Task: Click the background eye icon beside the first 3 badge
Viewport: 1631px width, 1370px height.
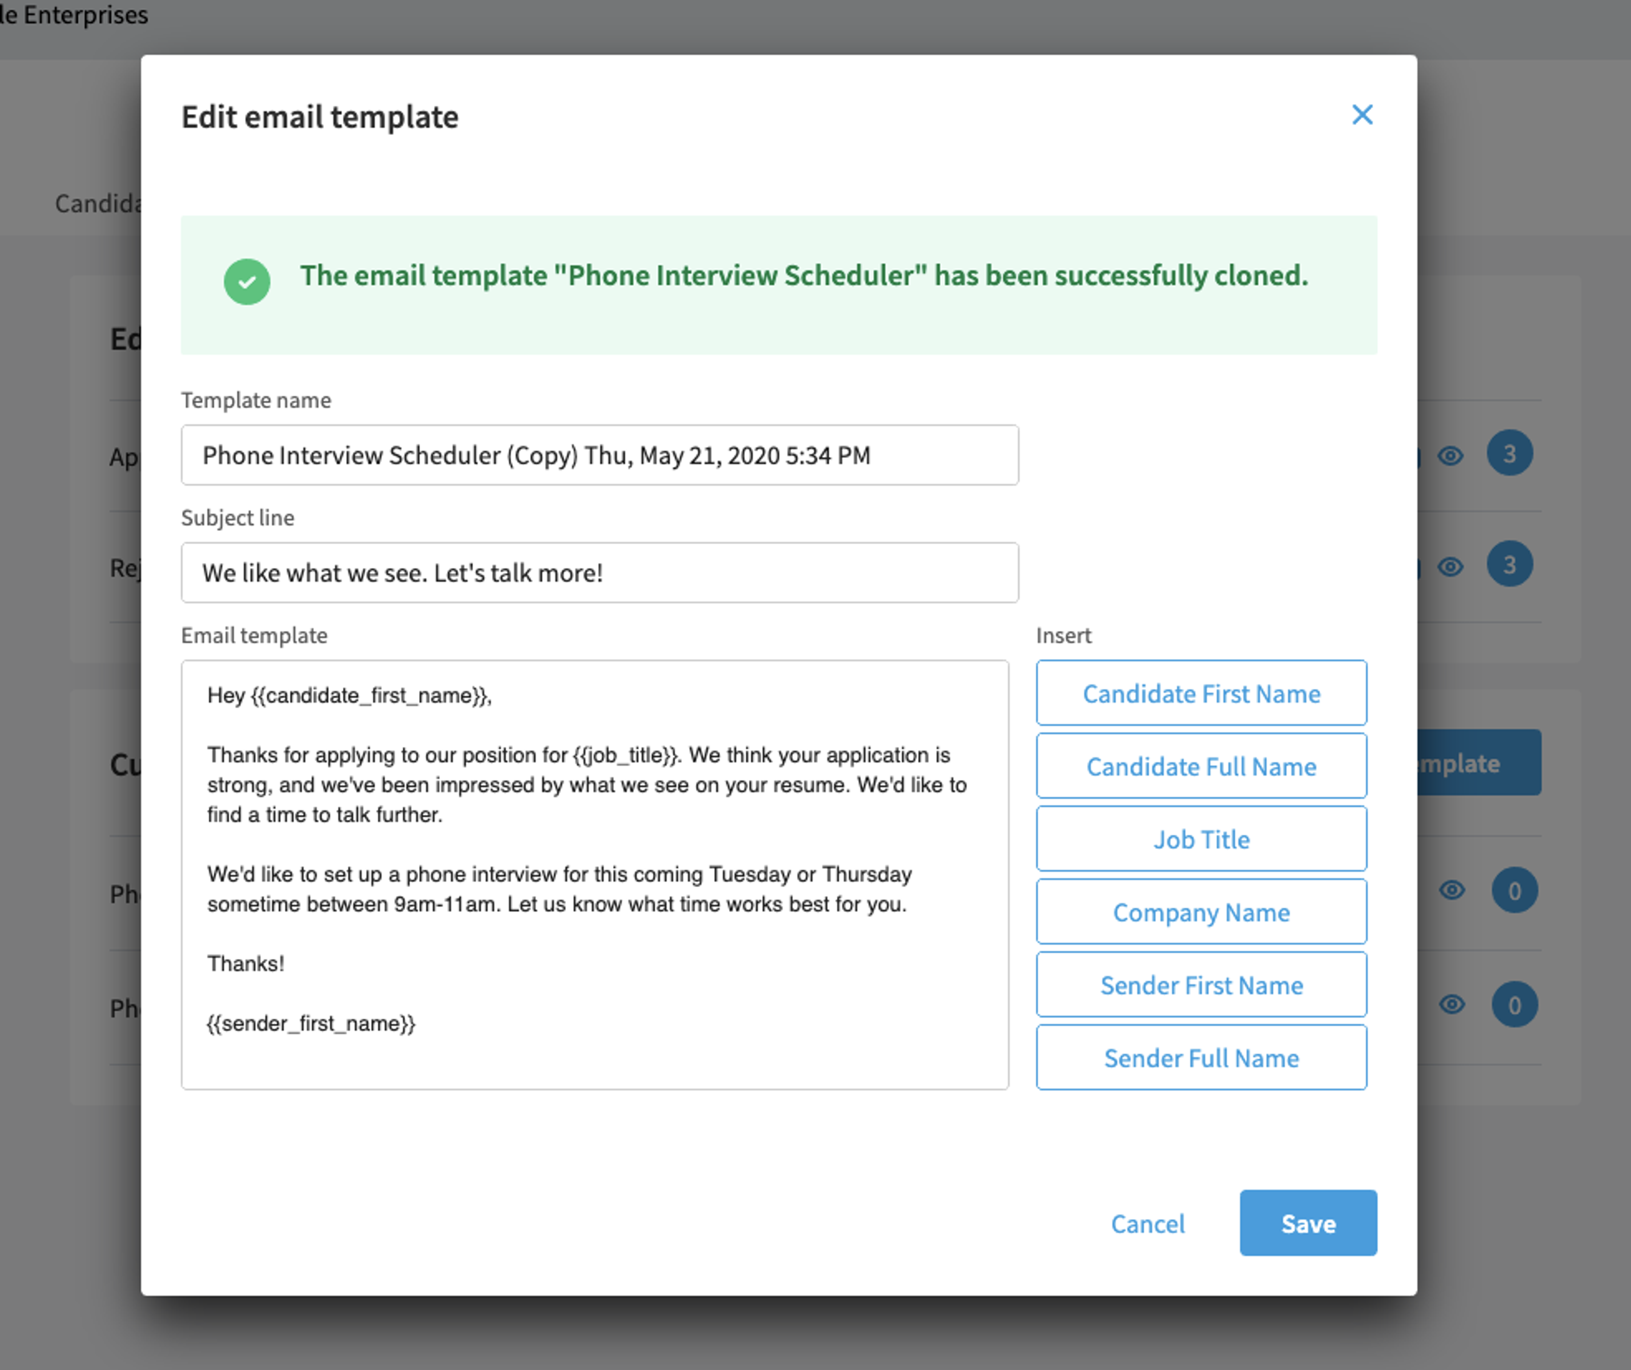Action: pyautogui.click(x=1451, y=455)
